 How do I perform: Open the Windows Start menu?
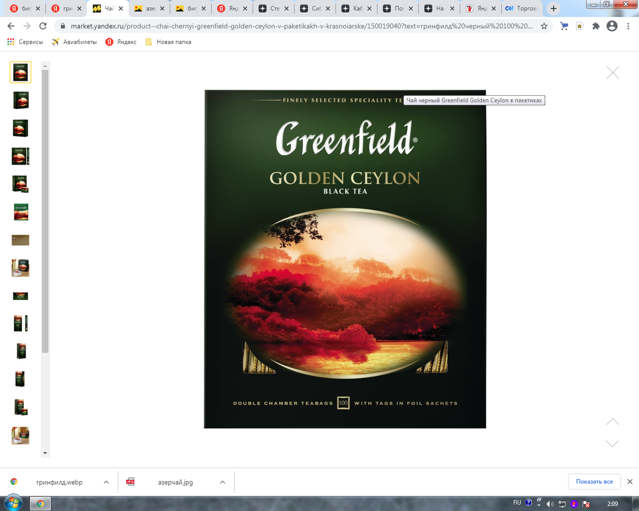click(x=13, y=503)
